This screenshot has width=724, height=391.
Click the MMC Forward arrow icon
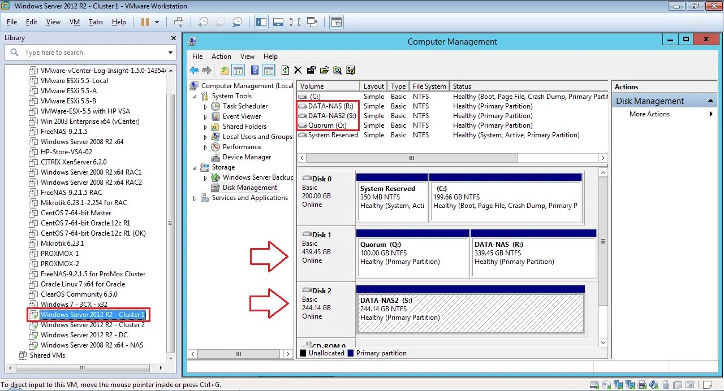(207, 70)
